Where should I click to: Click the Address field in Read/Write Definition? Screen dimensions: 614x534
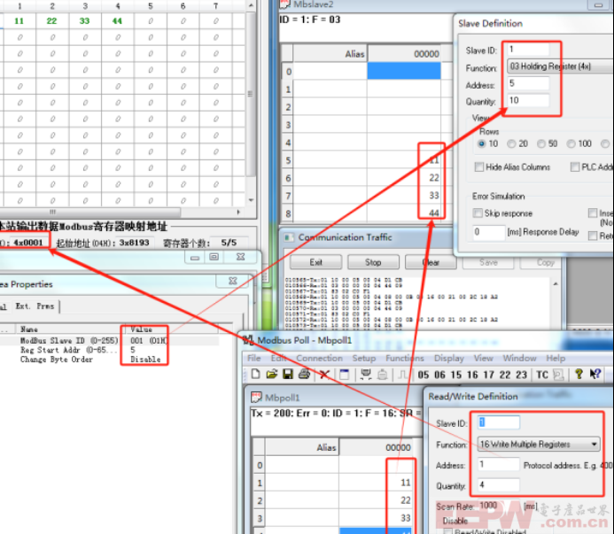tap(499, 464)
